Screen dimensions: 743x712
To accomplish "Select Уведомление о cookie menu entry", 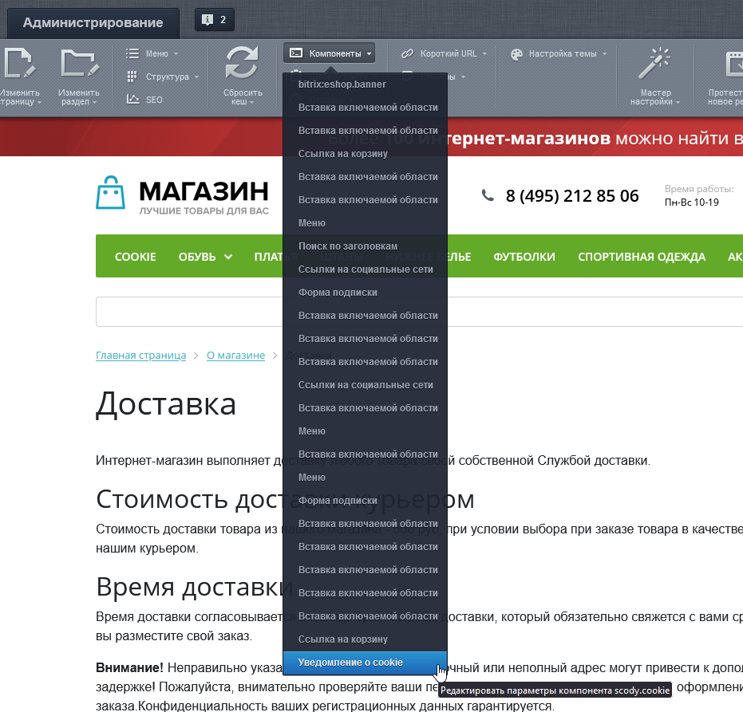I will point(365,663).
